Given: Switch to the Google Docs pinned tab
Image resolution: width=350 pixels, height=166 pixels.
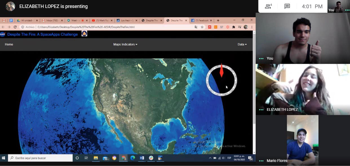Looking at the screenshot, I should tap(11, 21).
